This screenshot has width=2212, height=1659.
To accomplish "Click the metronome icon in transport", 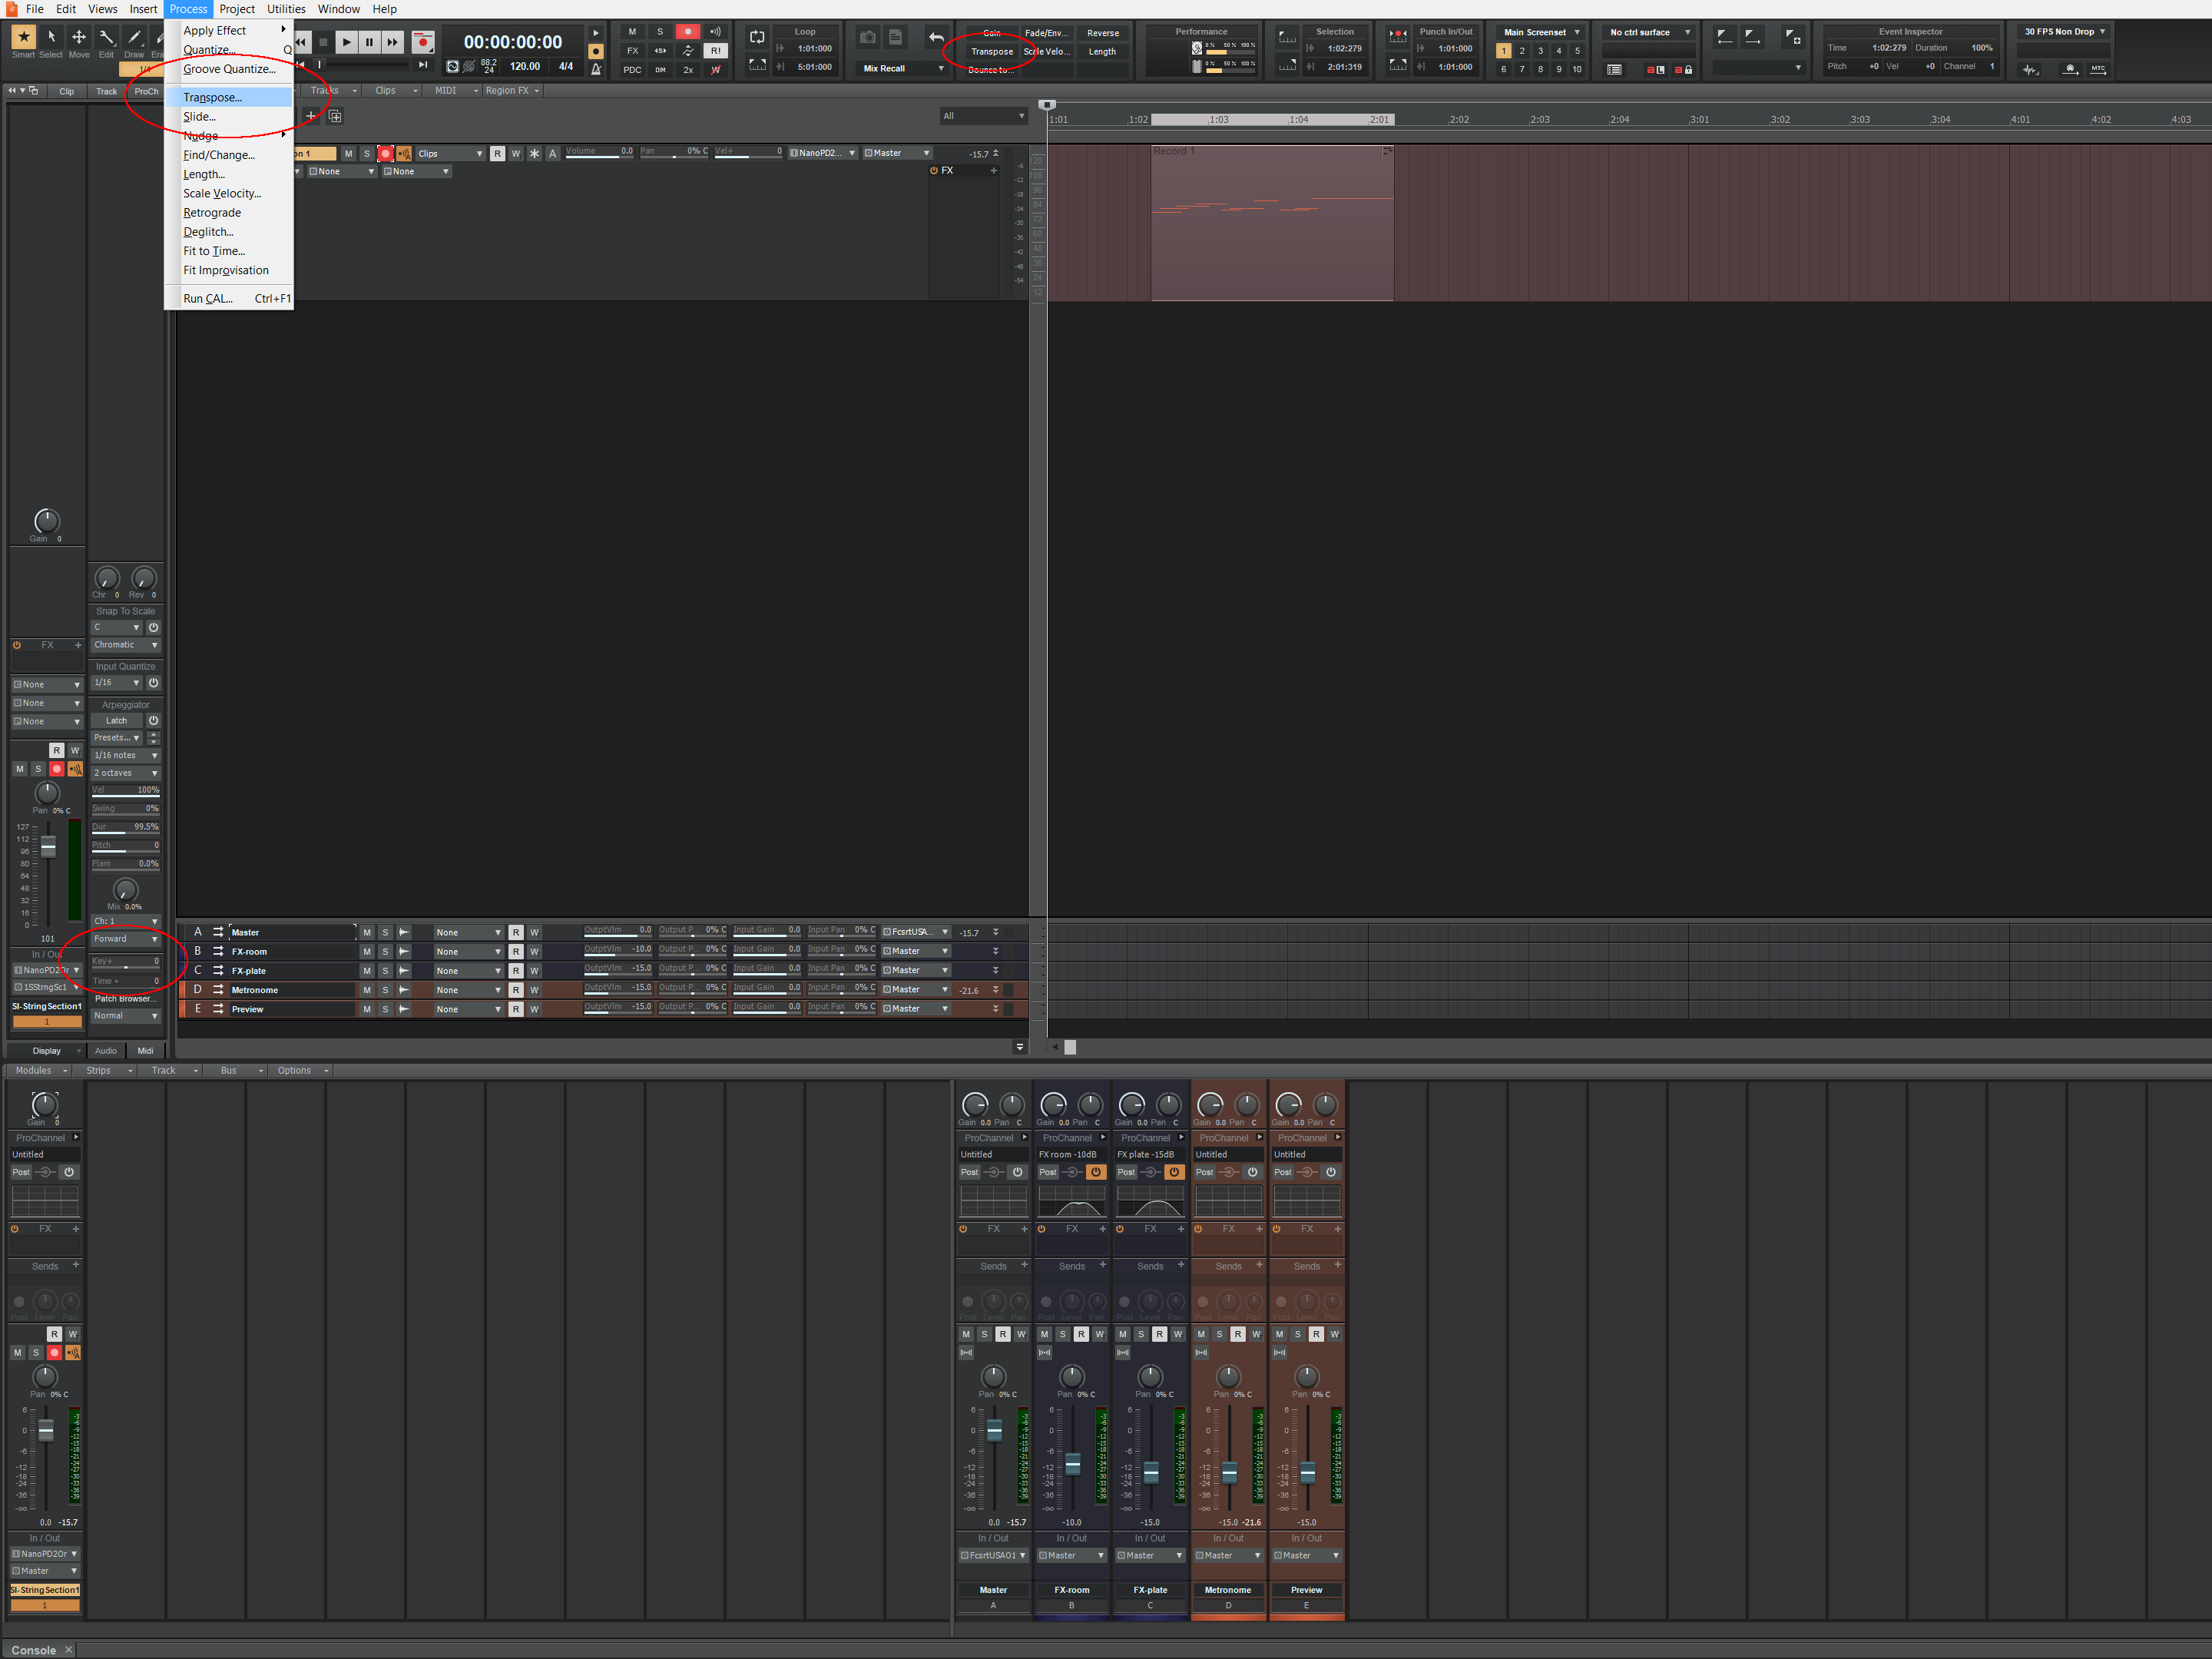I will click(596, 69).
